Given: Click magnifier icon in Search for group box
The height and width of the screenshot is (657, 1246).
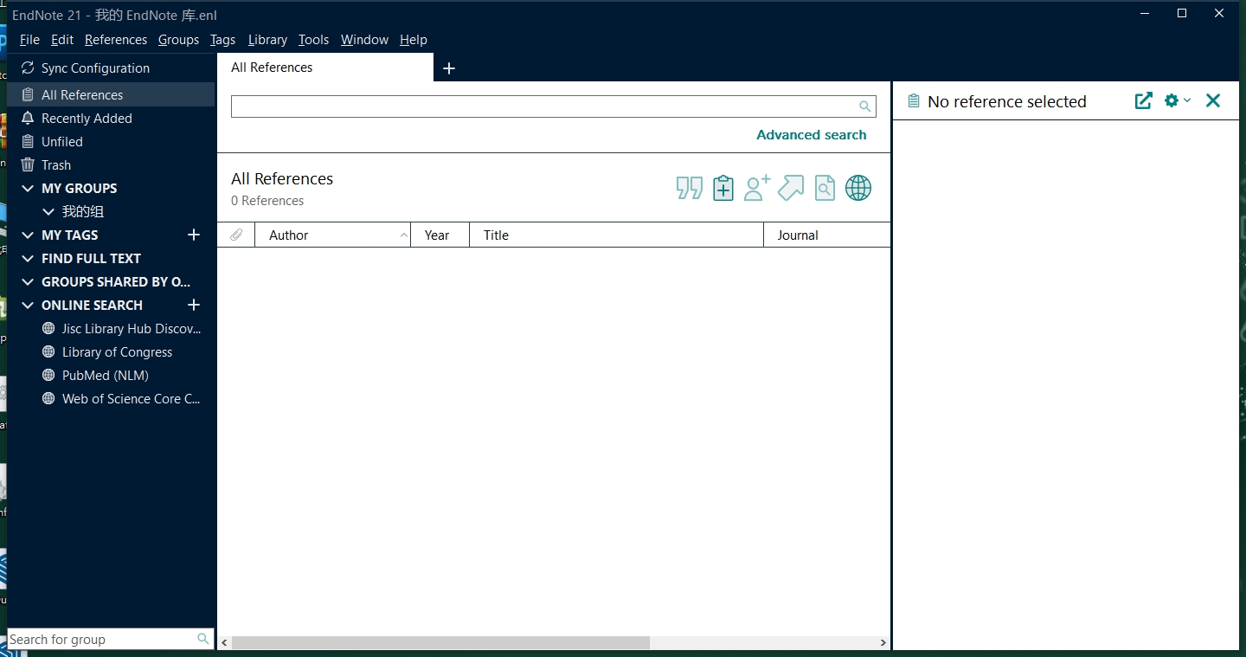Looking at the screenshot, I should coord(203,639).
